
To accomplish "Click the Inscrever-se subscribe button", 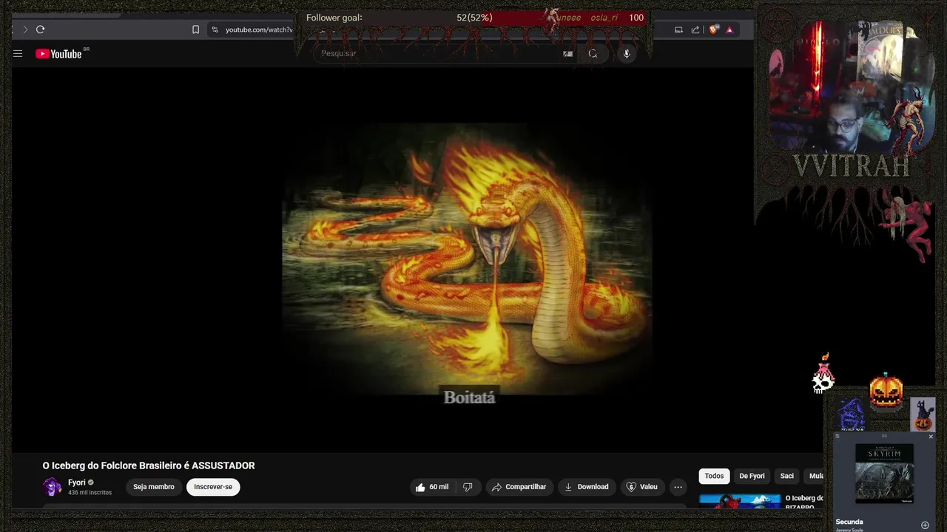I will 213,487.
